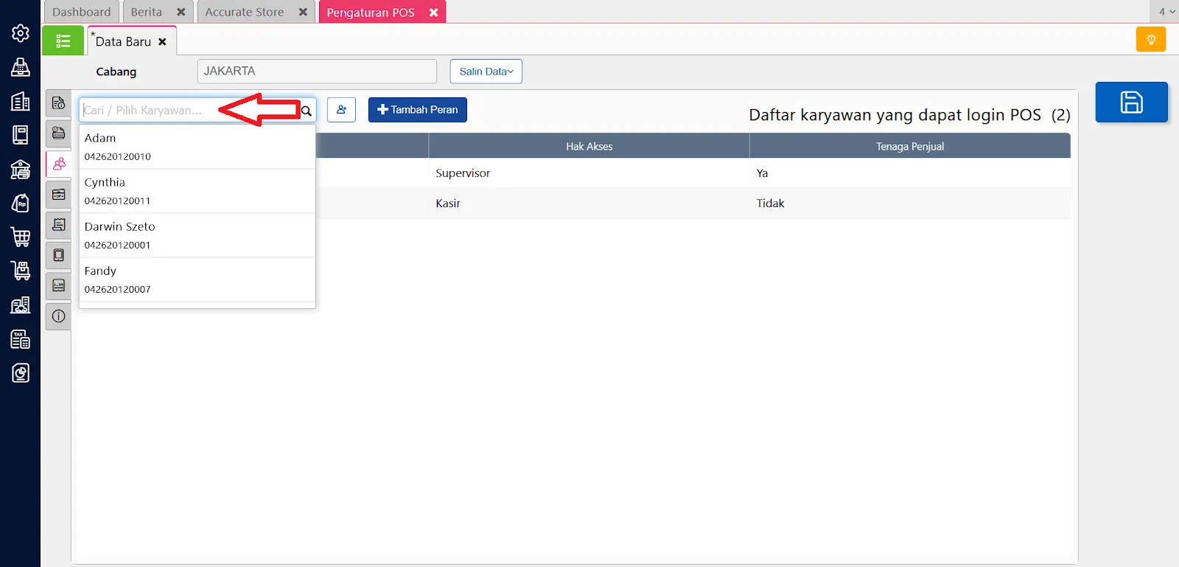Switch to the Accurate Store tab
Image resolution: width=1179 pixels, height=567 pixels.
245,12
